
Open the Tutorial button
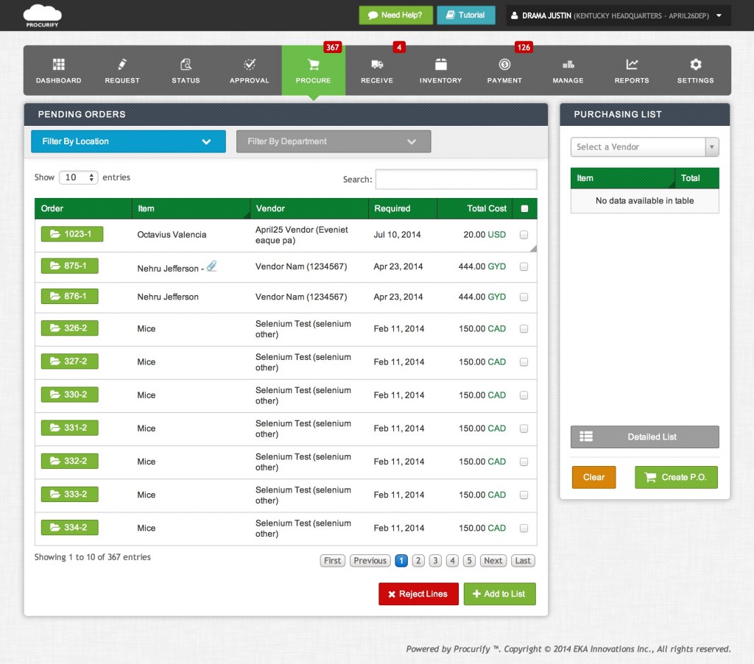coord(466,15)
